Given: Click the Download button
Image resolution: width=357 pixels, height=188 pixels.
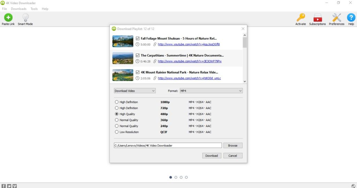Looking at the screenshot, I should tap(212, 156).
